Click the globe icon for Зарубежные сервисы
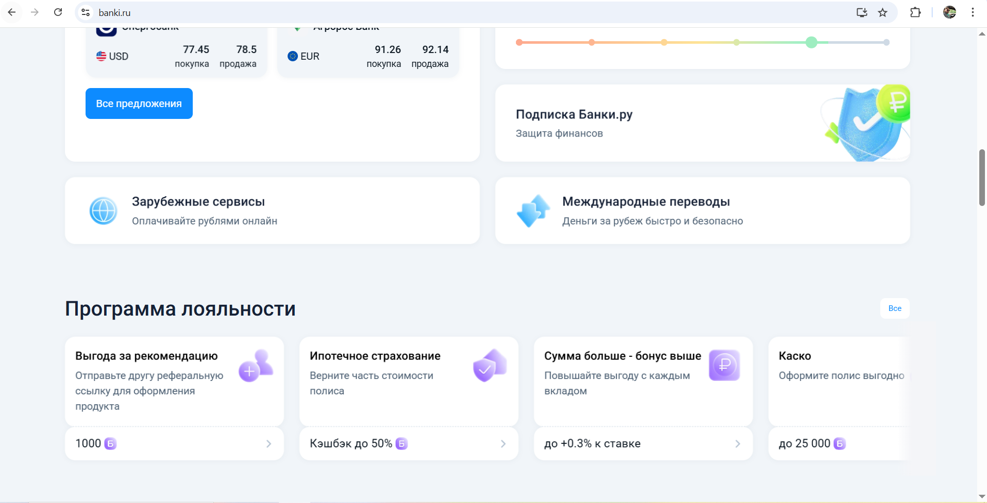Screen dimensions: 987x503 [x=103, y=211]
